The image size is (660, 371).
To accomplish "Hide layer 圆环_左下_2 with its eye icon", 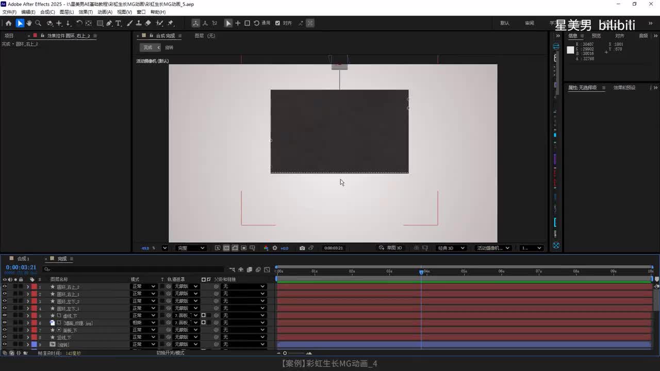I will 5,301.
